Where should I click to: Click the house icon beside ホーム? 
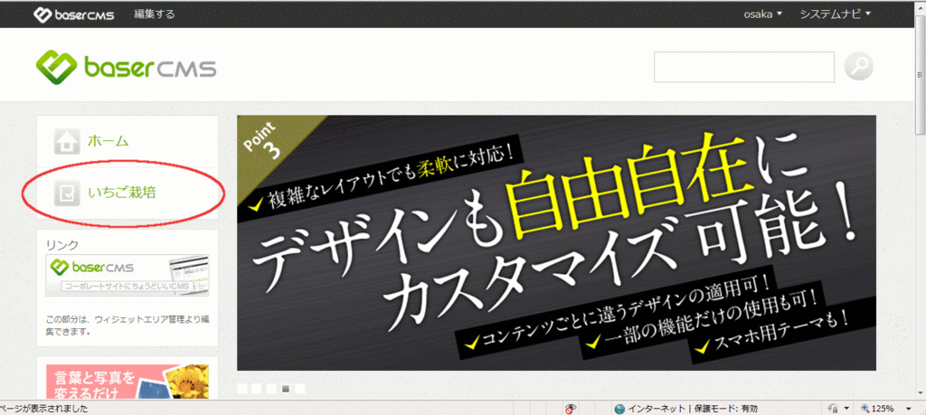coord(67,142)
